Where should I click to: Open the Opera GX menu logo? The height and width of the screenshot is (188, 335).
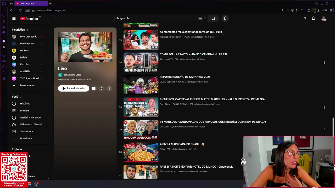coord(4,4)
